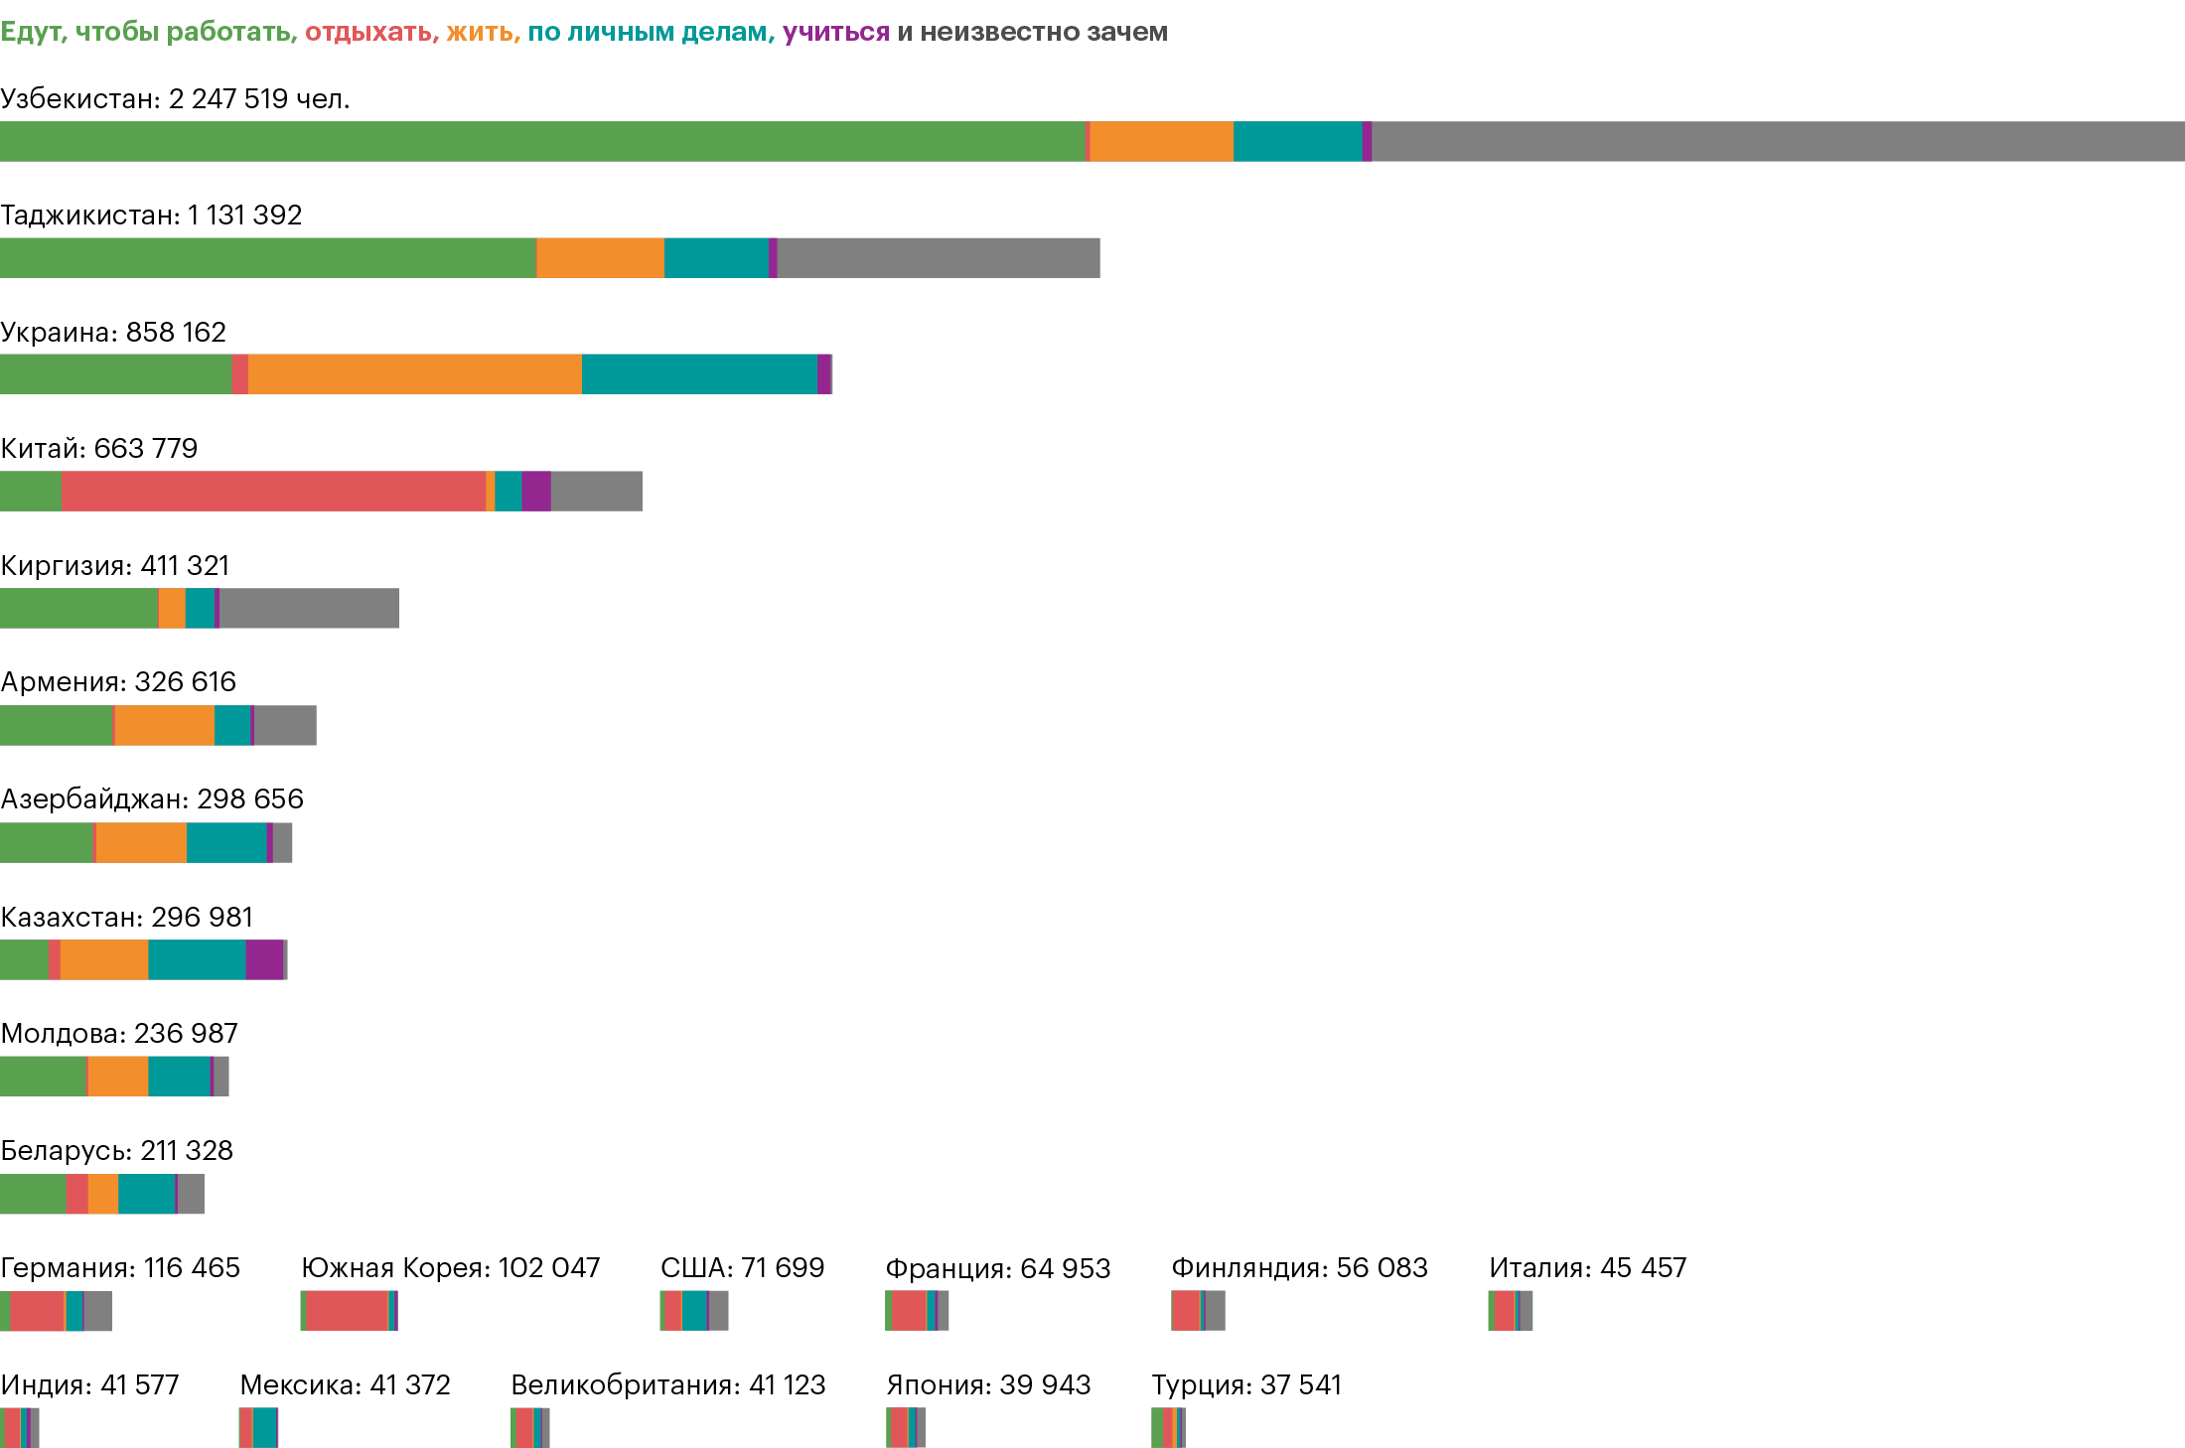
Task: Click the purple legend word "учиться"
Action: [x=836, y=32]
